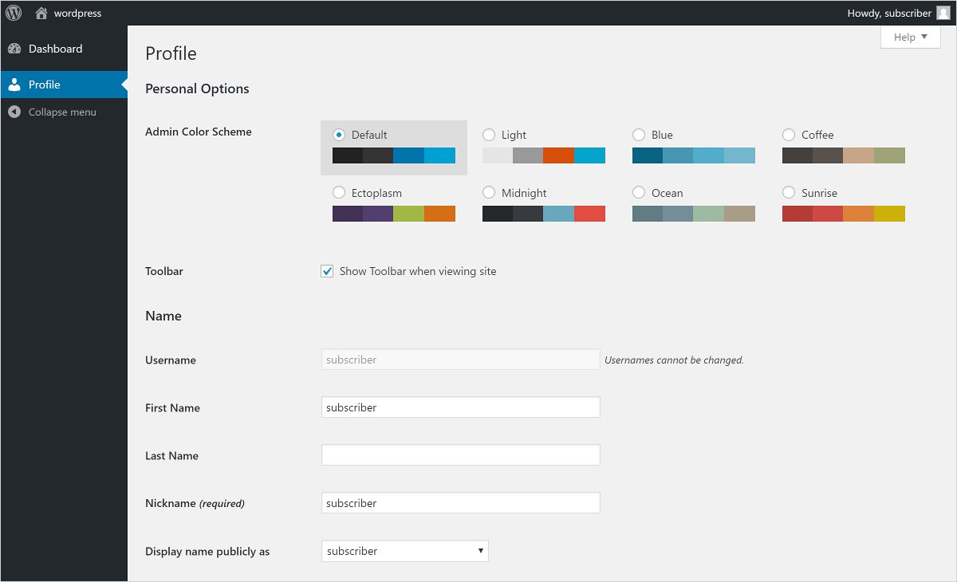Image resolution: width=957 pixels, height=582 pixels.
Task: Click the WordPress logo icon
Action: point(14,13)
